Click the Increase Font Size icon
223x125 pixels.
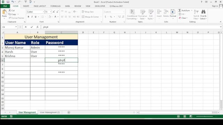pos(54,12)
